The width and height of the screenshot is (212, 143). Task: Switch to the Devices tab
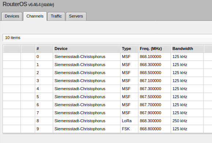(x=12, y=16)
